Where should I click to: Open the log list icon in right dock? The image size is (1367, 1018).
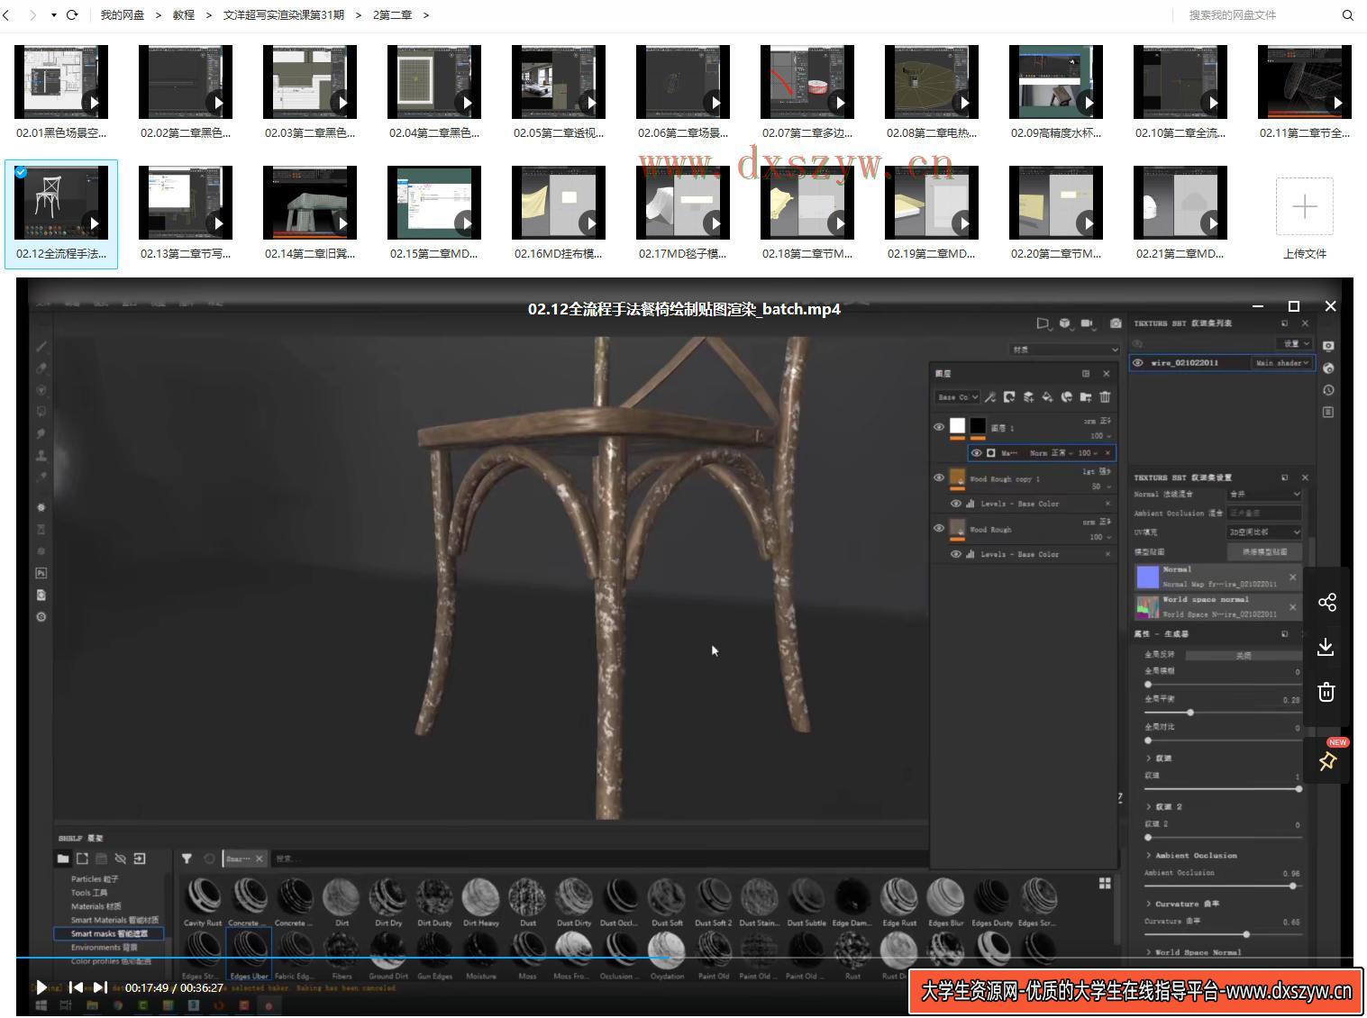[1328, 412]
